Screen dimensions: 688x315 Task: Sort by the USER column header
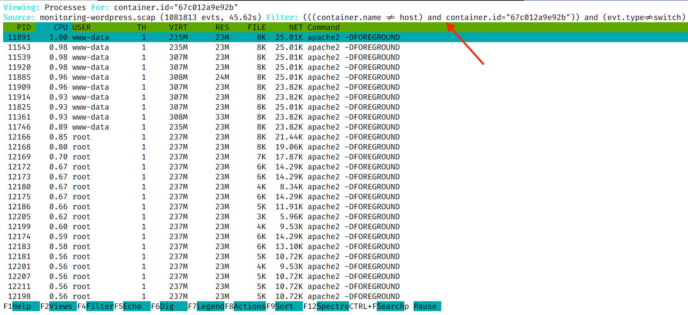[81, 27]
